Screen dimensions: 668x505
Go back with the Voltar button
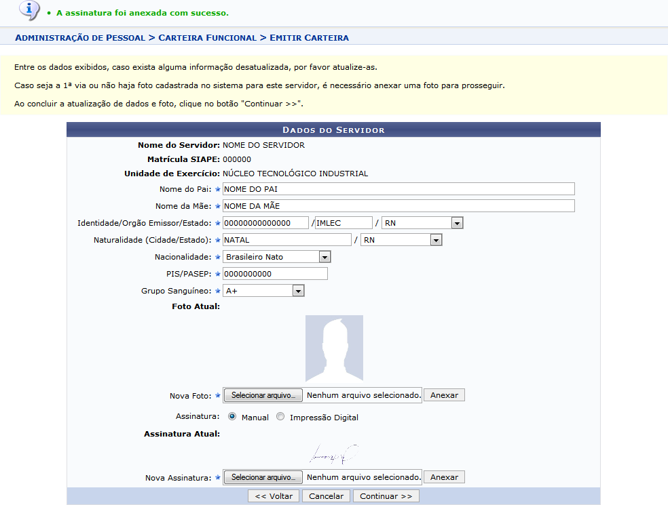click(274, 496)
